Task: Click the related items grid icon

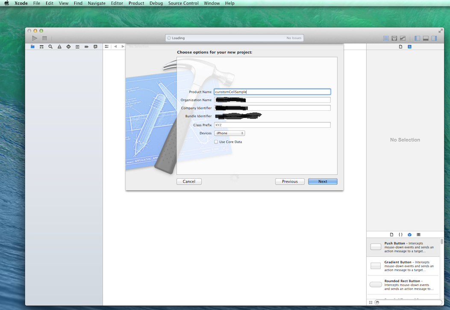Action: [x=107, y=47]
